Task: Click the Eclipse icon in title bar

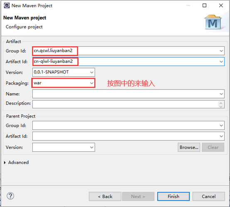Action: (7, 5)
